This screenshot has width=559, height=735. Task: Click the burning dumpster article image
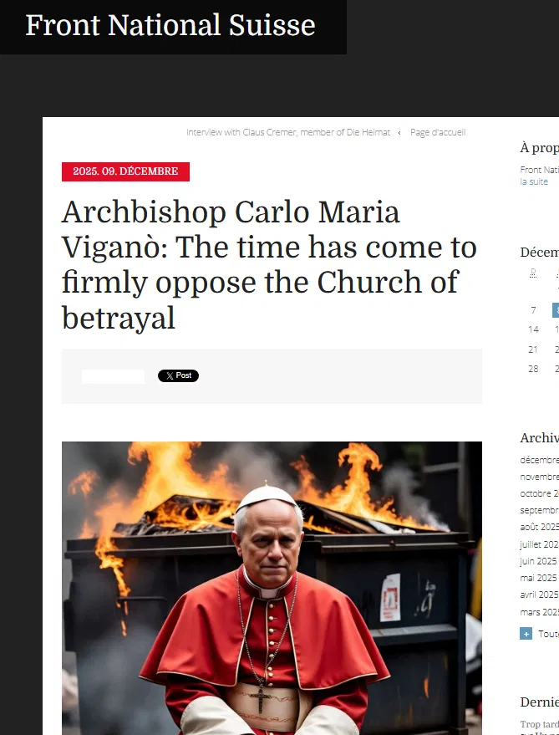[x=272, y=589]
